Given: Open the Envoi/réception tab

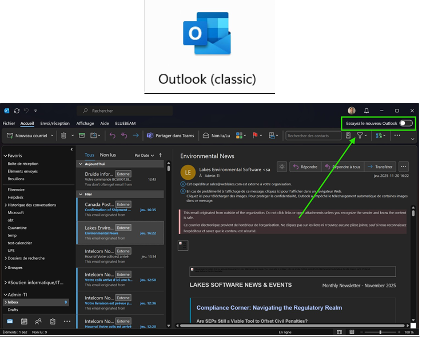Looking at the screenshot, I should click(55, 124).
